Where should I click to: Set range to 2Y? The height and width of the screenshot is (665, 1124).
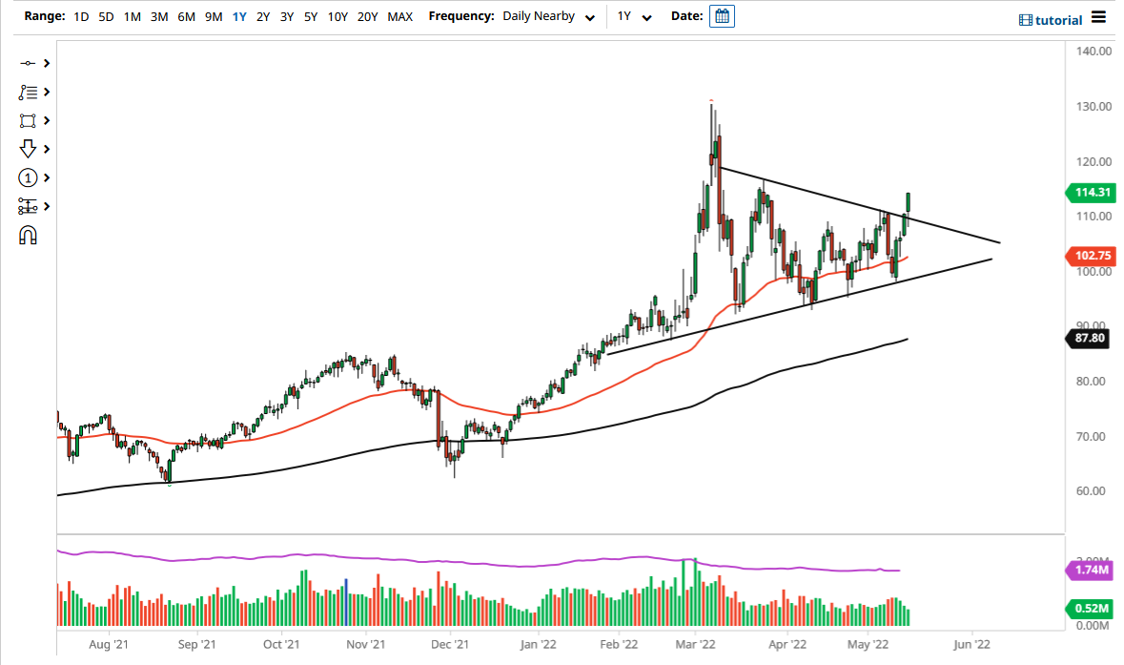263,16
